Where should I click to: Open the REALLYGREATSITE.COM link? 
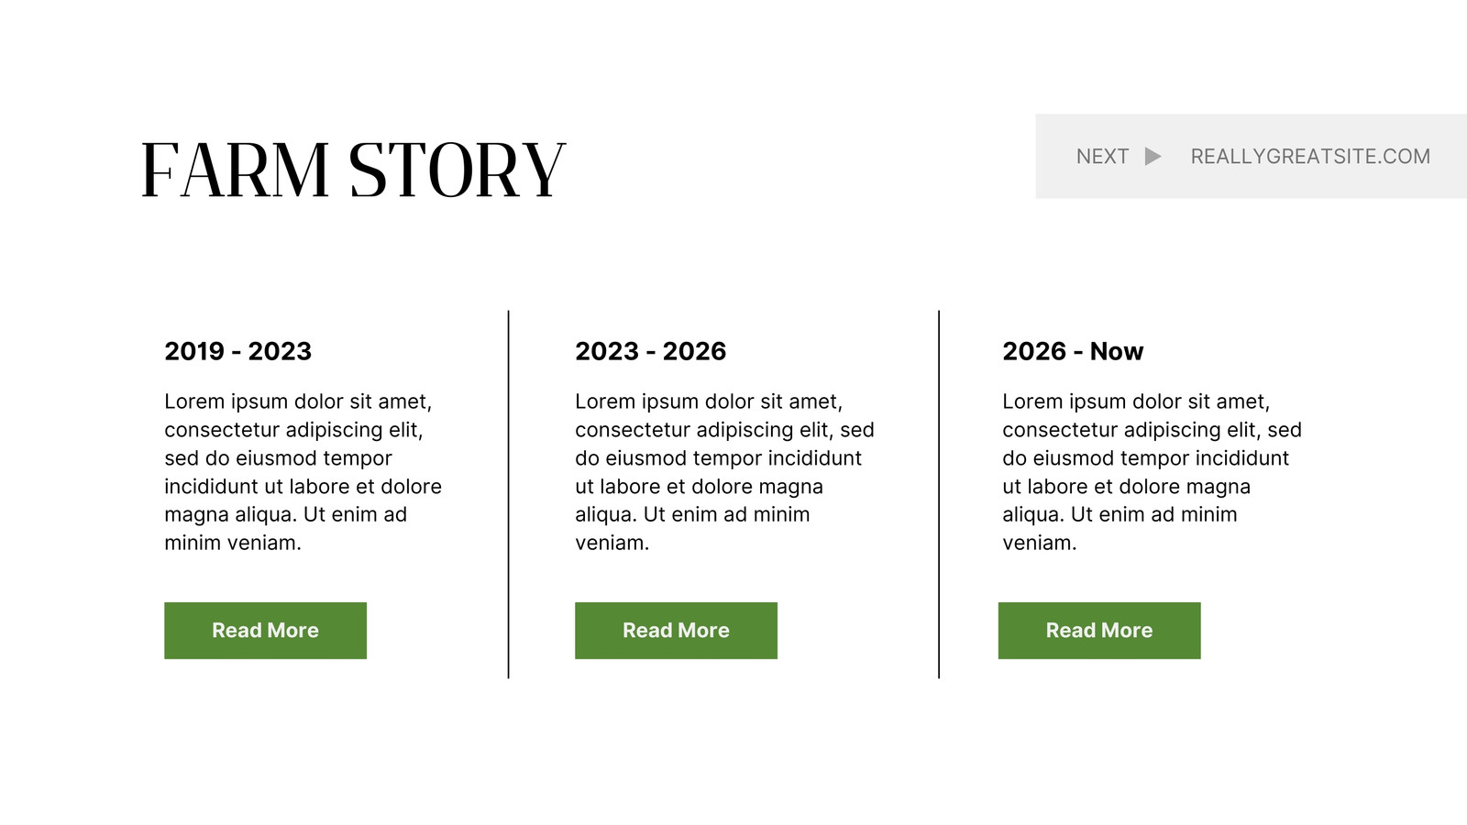click(x=1310, y=157)
